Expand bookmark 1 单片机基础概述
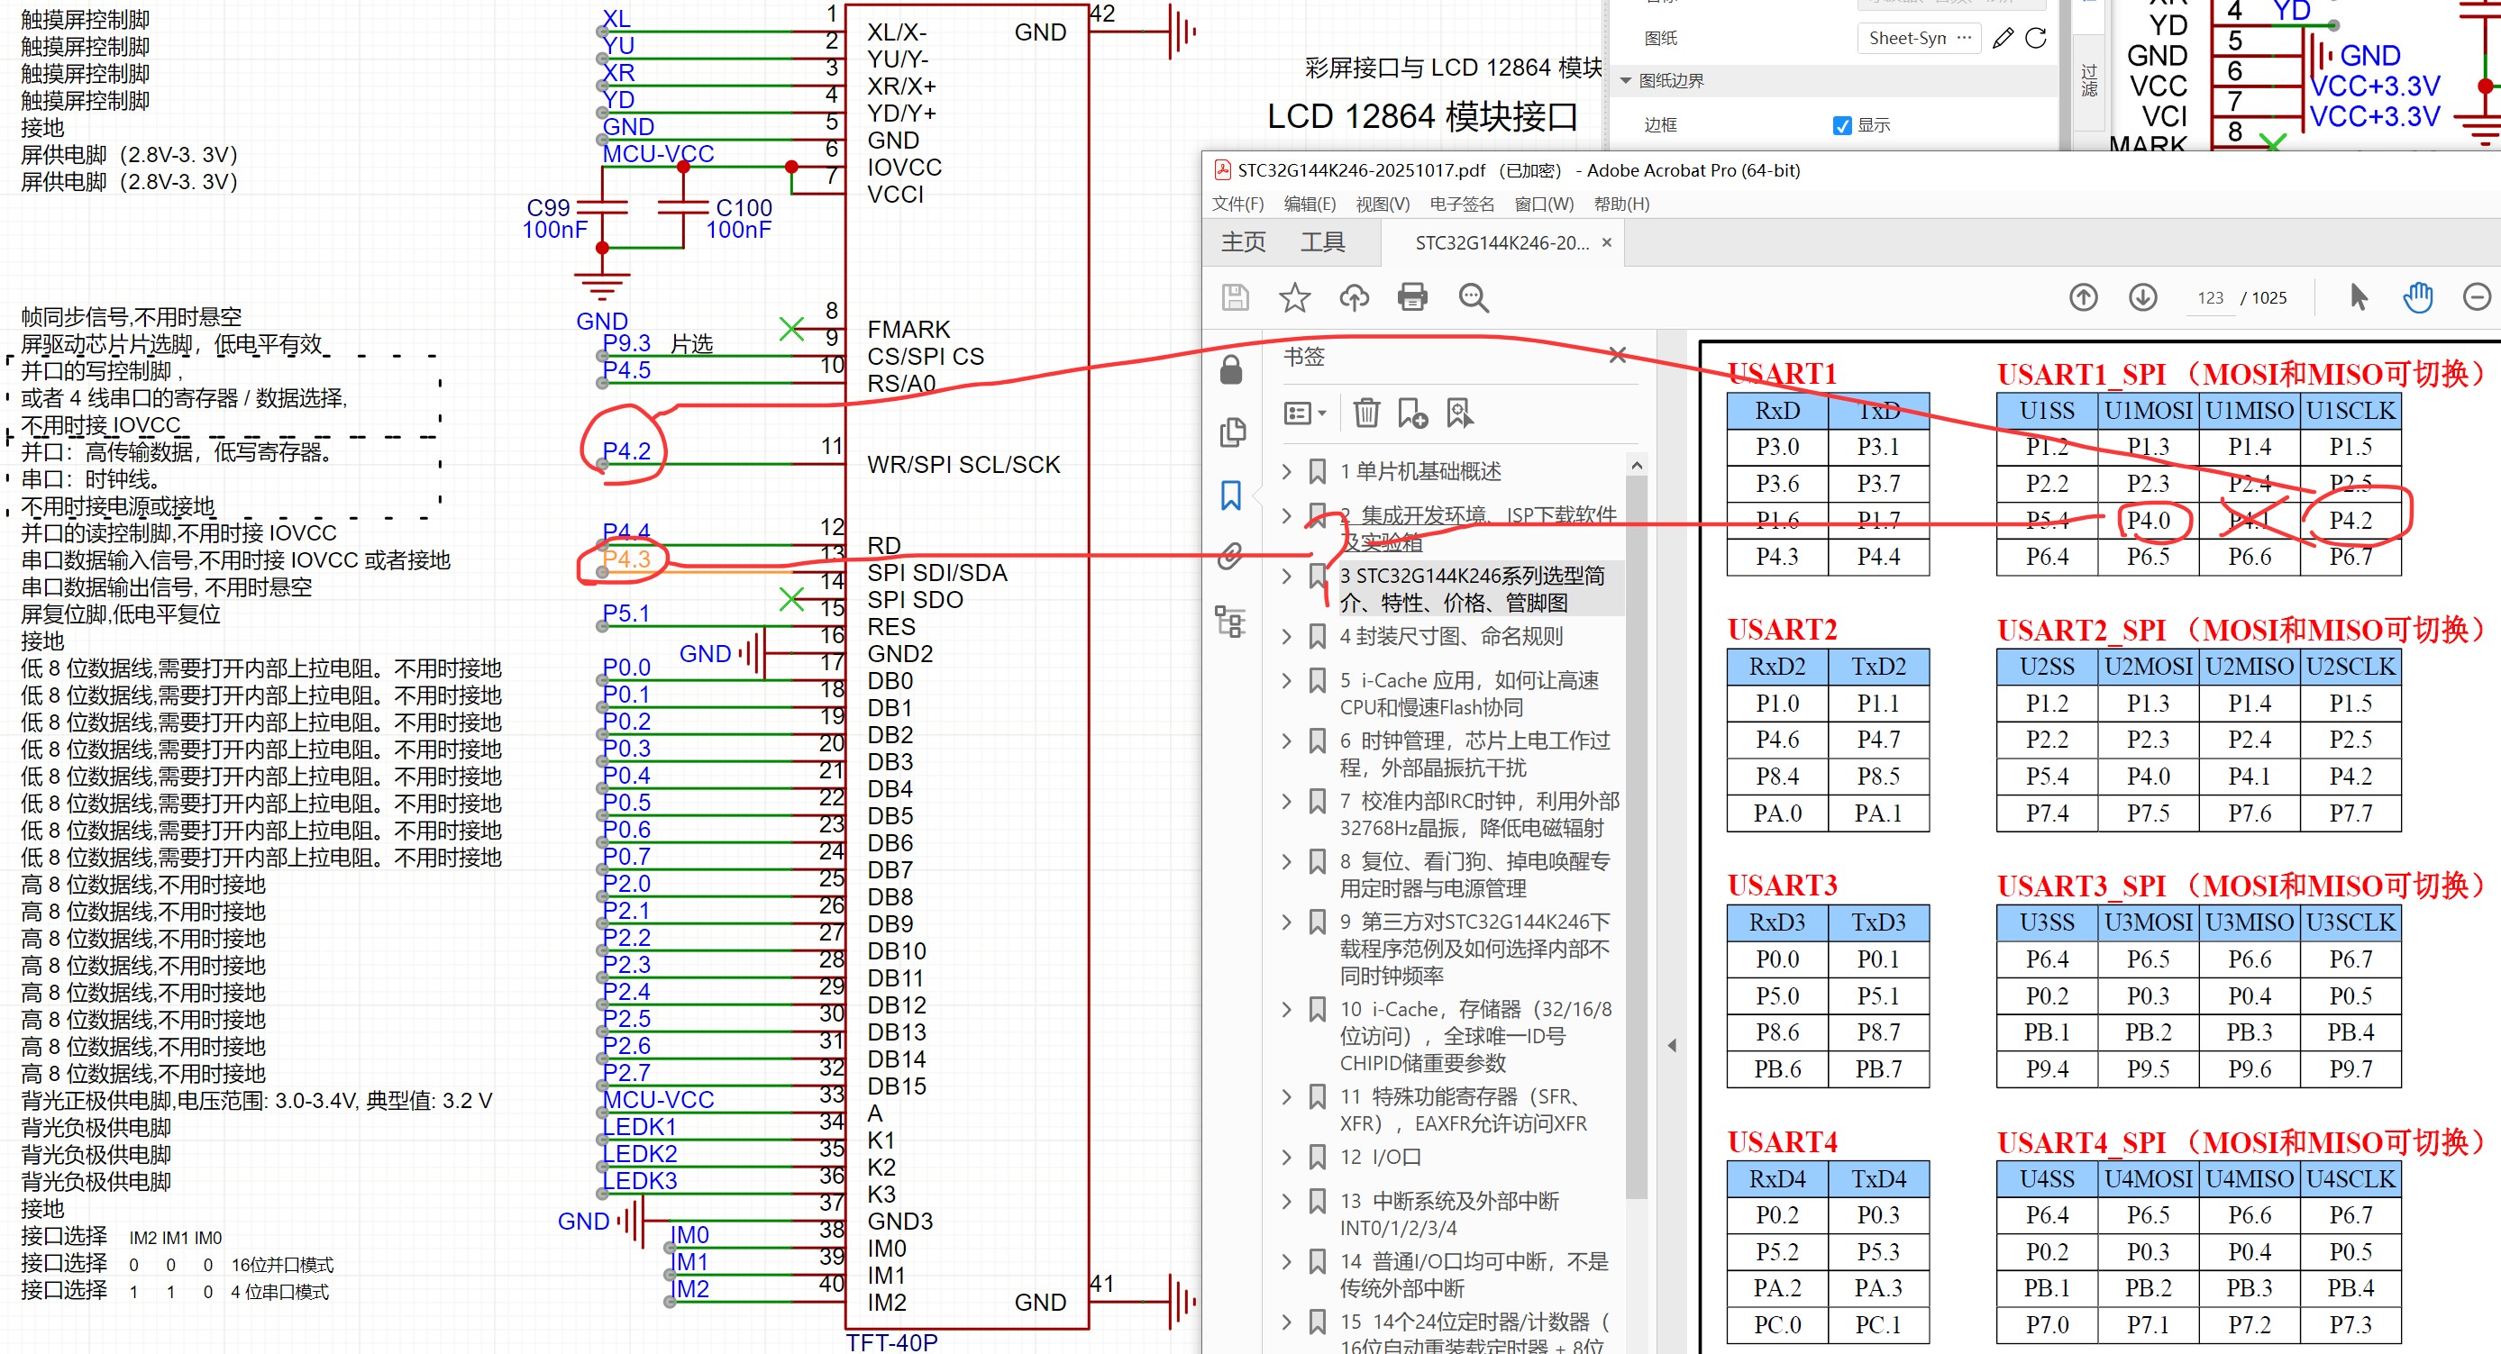Image resolution: width=2501 pixels, height=1354 pixels. (x=1286, y=472)
